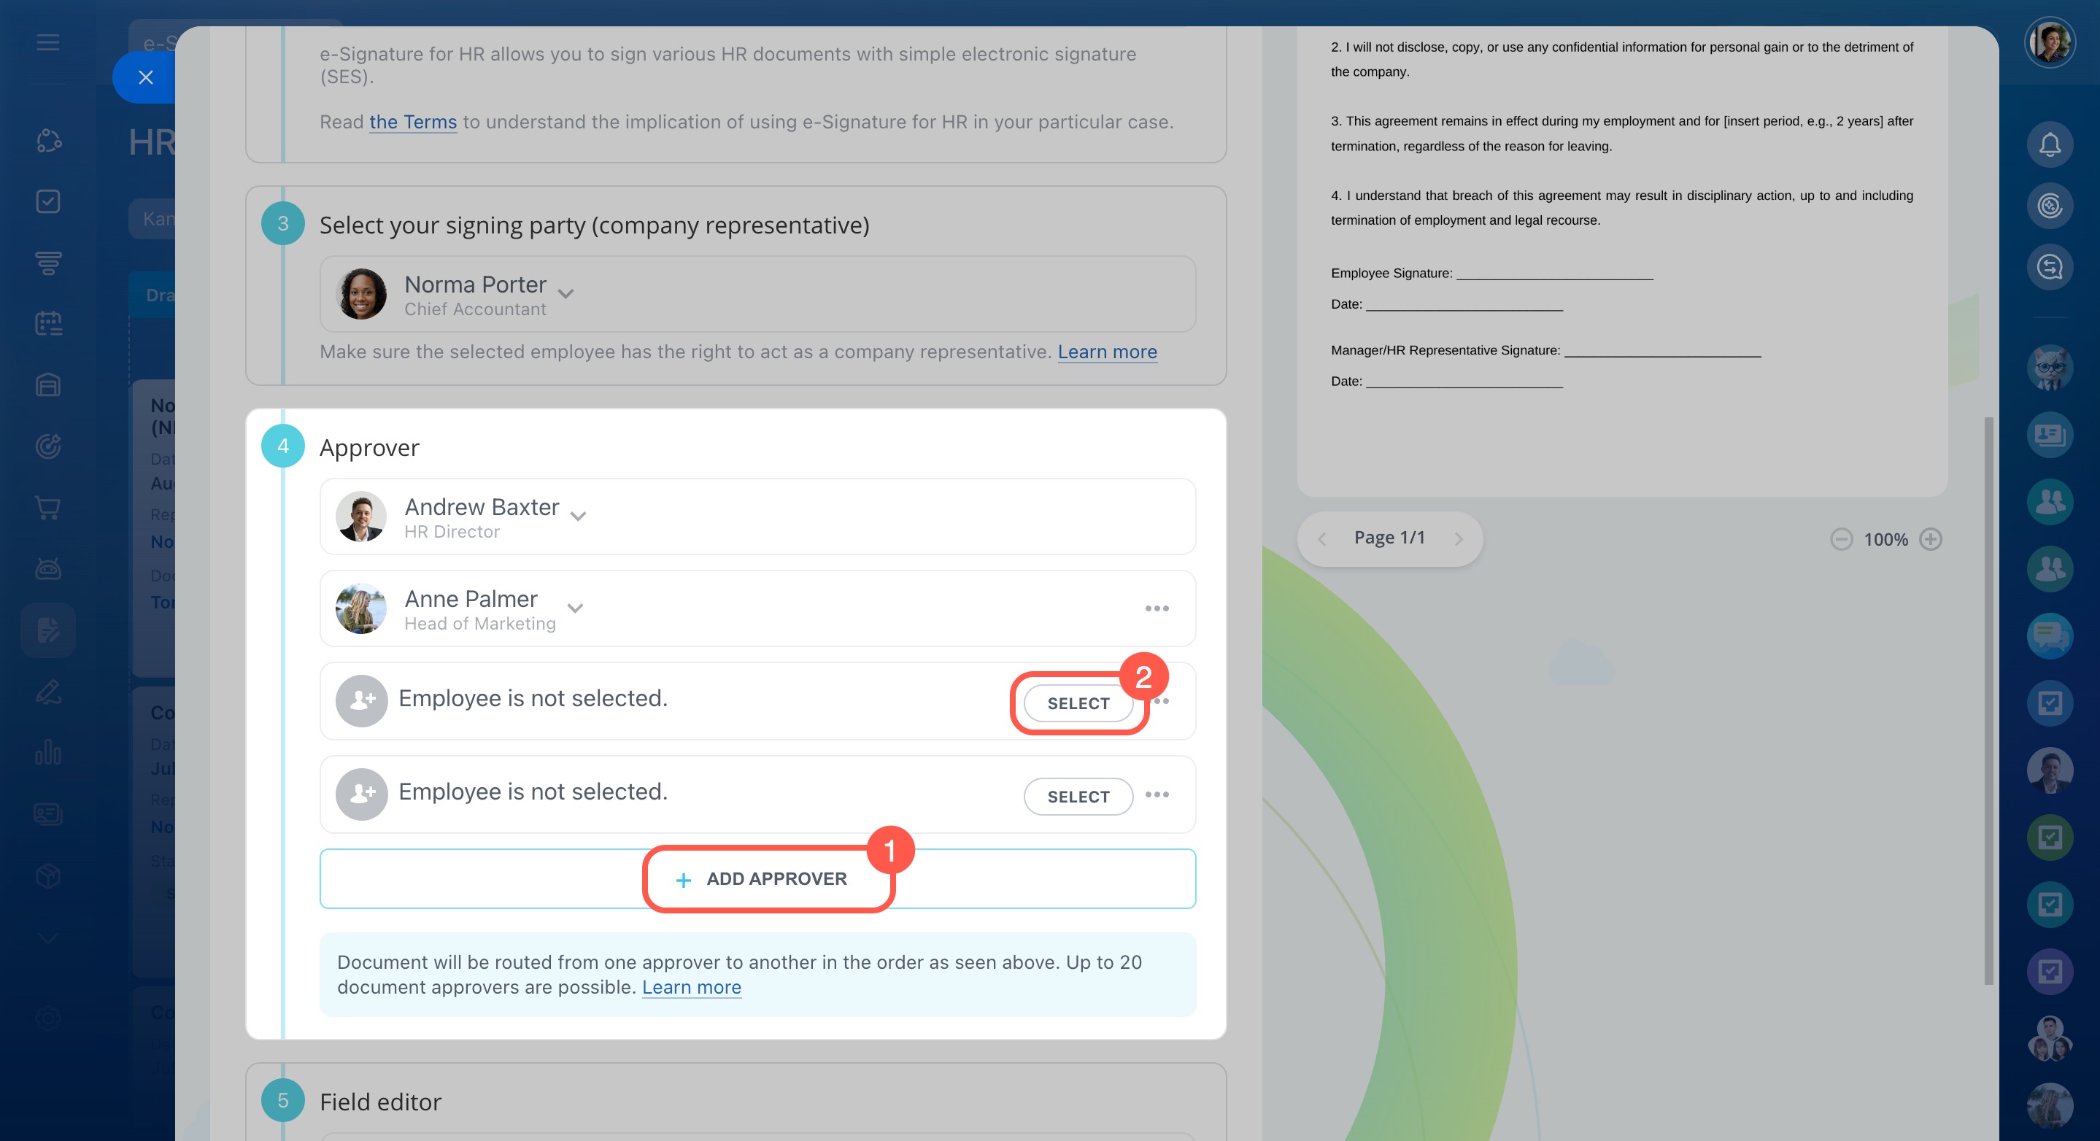Open the three-dot menu for Anne Palmer
2100x1141 pixels.
[x=1157, y=608]
